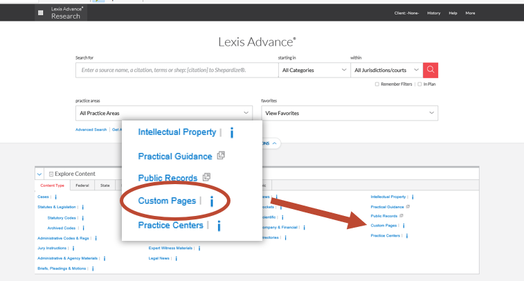This screenshot has height=281, width=524.
Task: Show info for Statutory Codes
Action: pyautogui.click(x=83, y=218)
